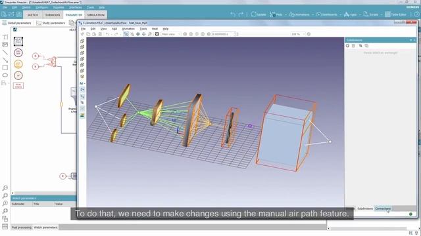Open the Scripts dropdown arrow
The image size is (421, 236).
coord(382,14)
